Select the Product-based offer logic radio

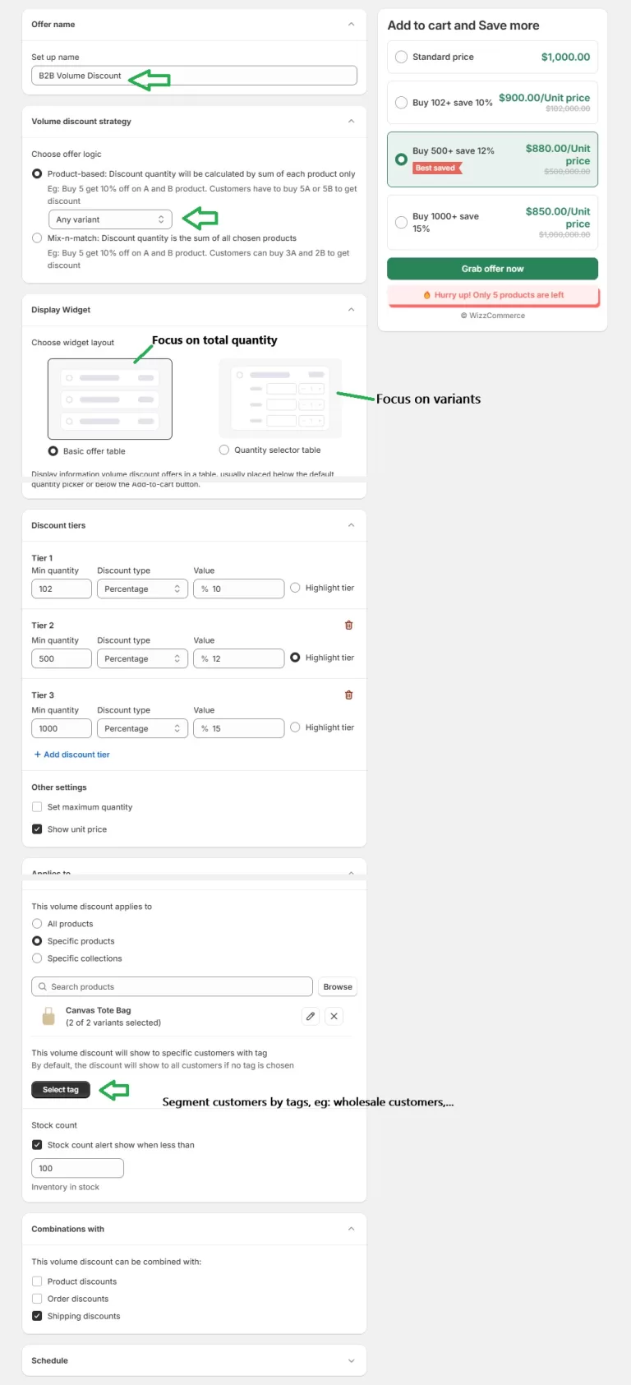pyautogui.click(x=37, y=174)
